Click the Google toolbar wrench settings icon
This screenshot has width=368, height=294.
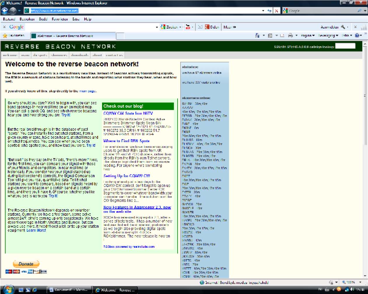pos(343,27)
